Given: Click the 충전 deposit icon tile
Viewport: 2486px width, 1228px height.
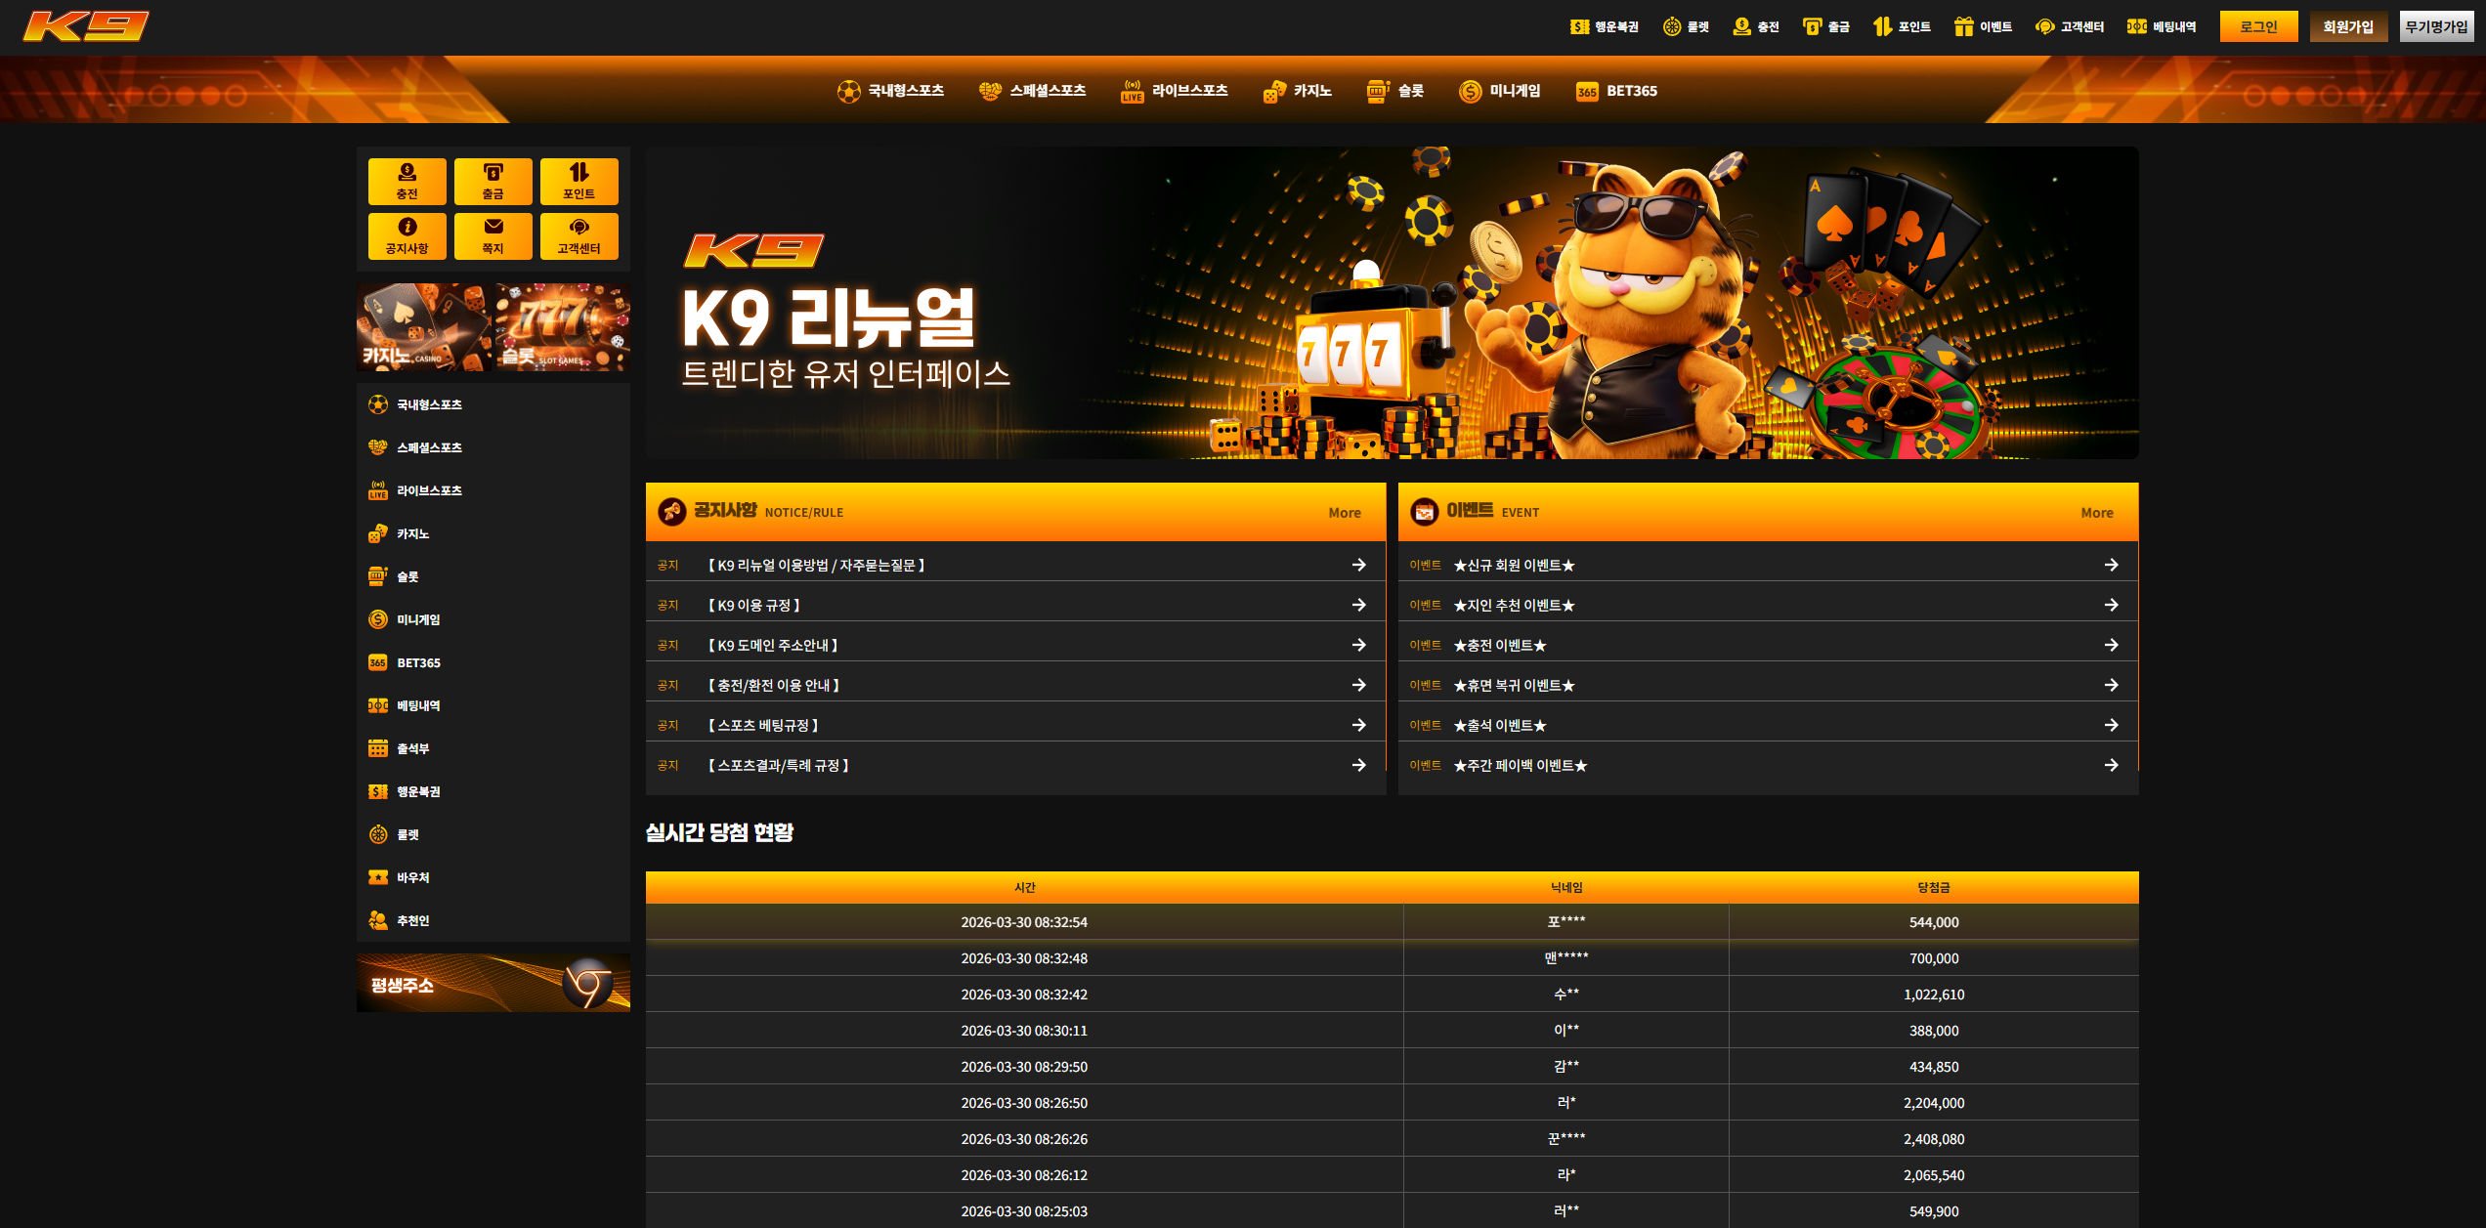Looking at the screenshot, I should tap(407, 182).
